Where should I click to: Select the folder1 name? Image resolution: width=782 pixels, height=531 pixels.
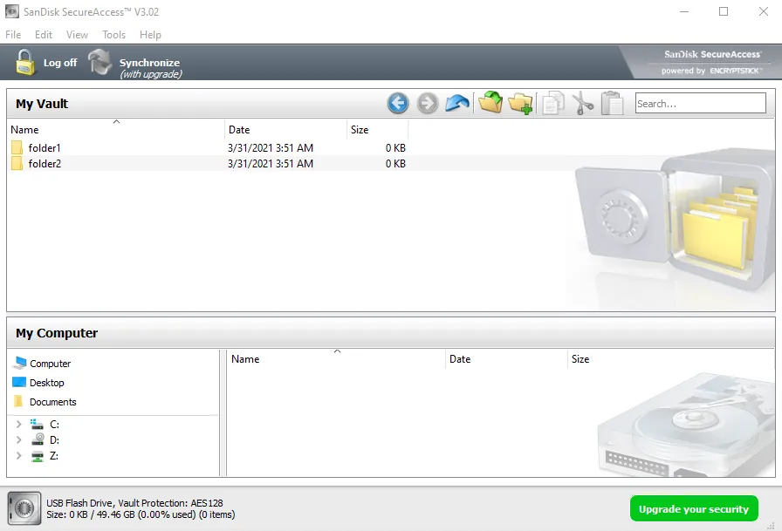pyautogui.click(x=45, y=148)
